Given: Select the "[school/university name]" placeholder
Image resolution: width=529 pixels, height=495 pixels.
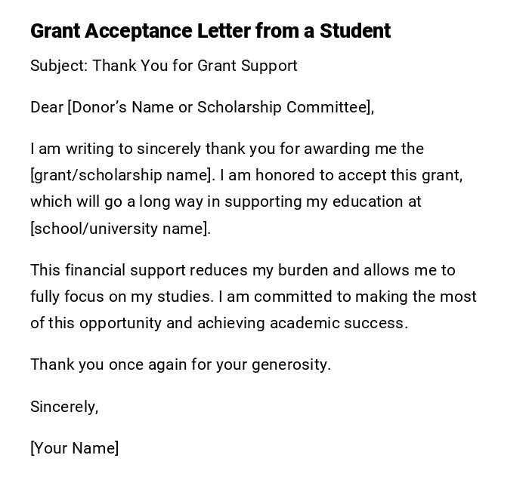Looking at the screenshot, I should tap(120, 229).
